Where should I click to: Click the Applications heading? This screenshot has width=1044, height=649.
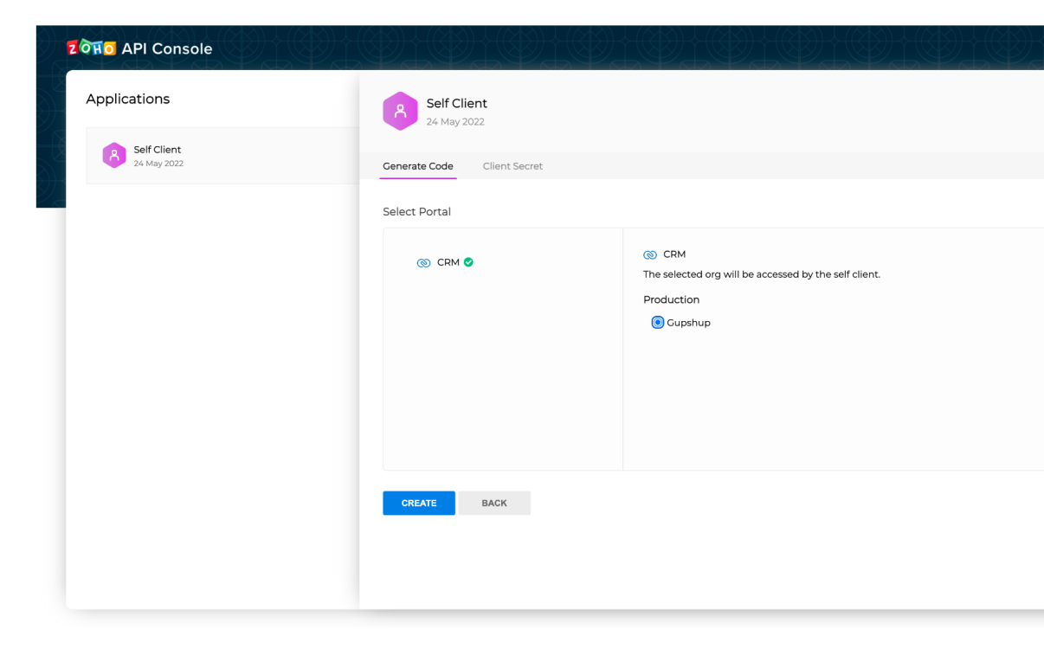pos(128,99)
